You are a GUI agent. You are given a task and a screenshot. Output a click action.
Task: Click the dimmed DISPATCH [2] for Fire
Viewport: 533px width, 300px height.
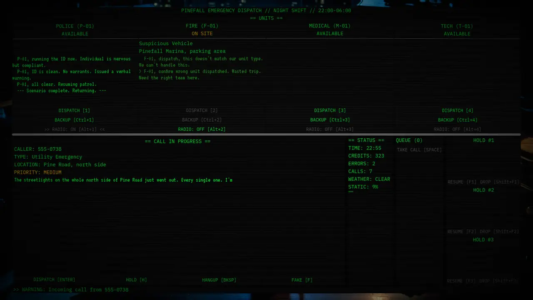pos(202,111)
